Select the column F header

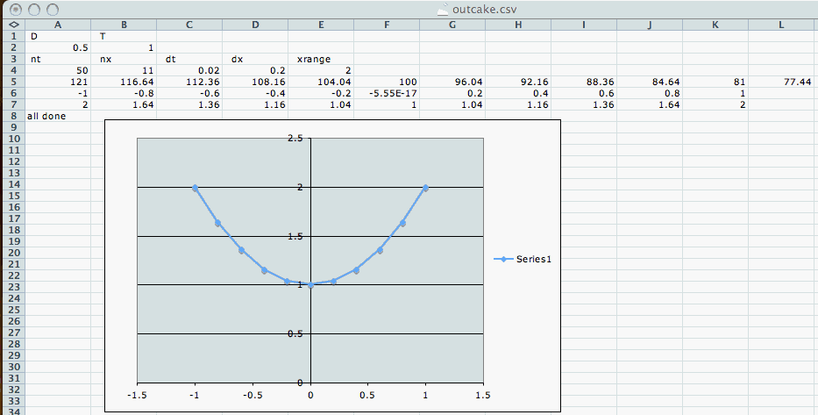[387, 25]
